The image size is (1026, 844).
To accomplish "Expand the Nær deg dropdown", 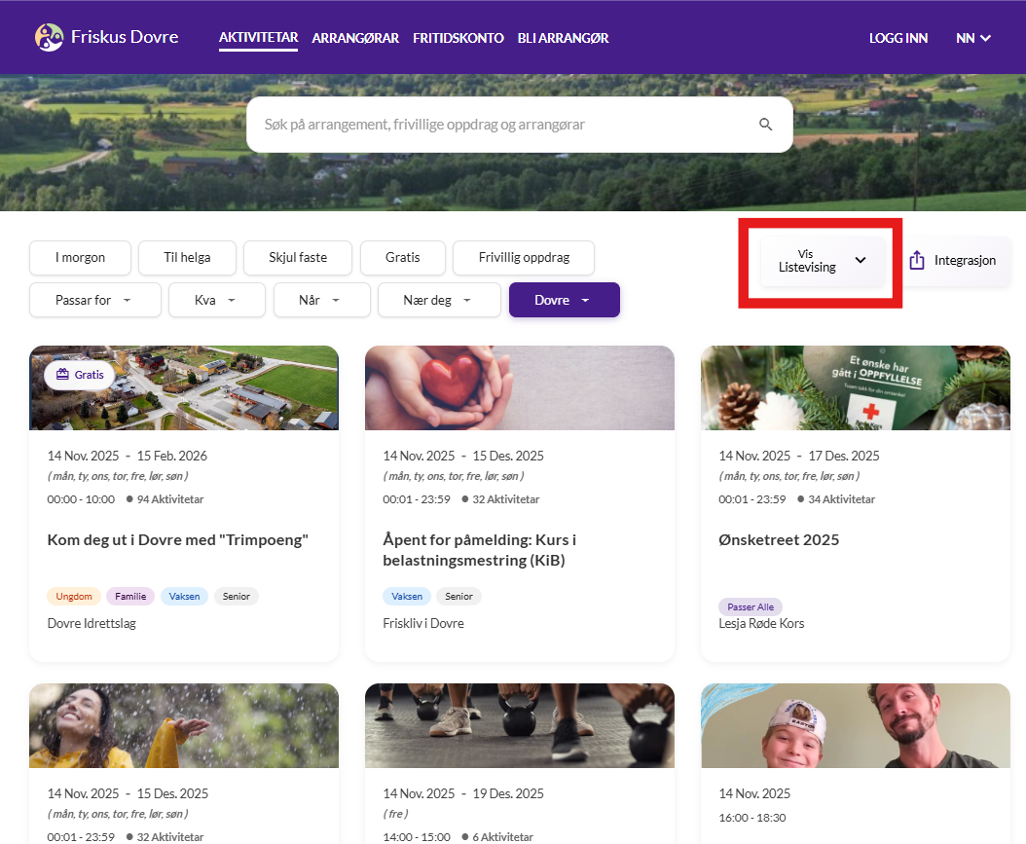I will (x=438, y=300).
